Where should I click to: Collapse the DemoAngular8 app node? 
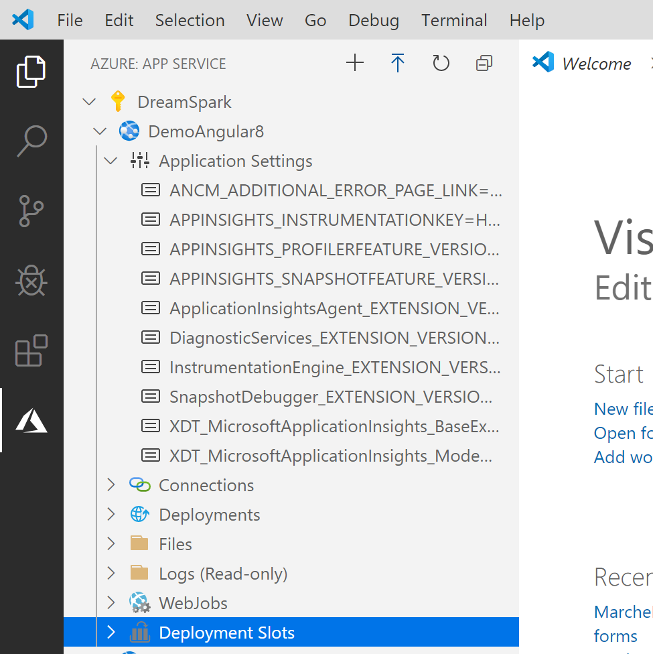click(100, 131)
